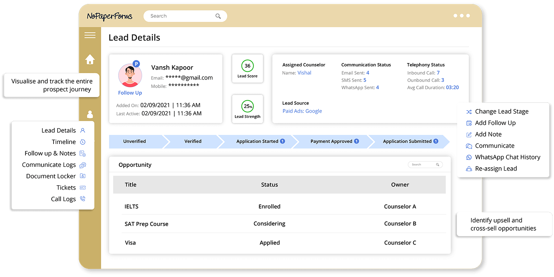
Task: Open WhatsApp Chat History
Action: point(507,157)
